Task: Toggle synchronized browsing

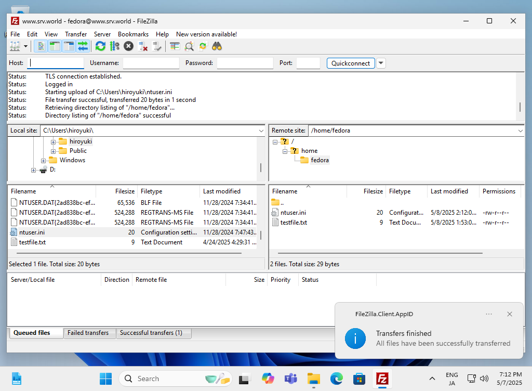Action: pyautogui.click(x=203, y=46)
